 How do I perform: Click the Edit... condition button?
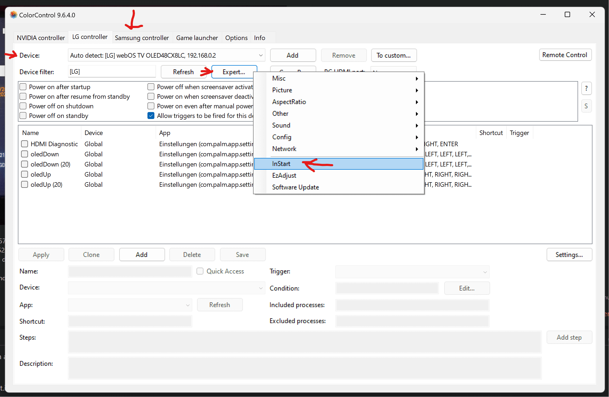pyautogui.click(x=467, y=288)
